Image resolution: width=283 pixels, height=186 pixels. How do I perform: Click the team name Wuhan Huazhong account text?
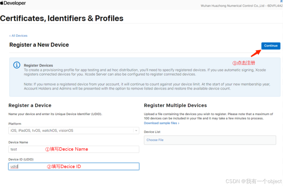coord(241,6)
